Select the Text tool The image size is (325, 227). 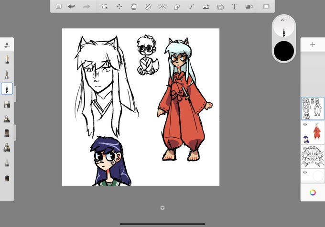(x=234, y=7)
